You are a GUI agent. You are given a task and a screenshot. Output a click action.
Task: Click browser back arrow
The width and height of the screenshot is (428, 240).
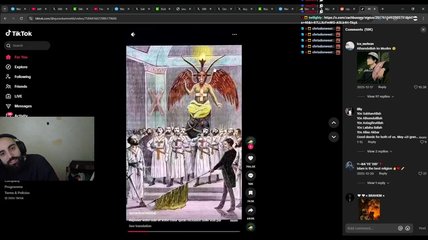[5, 18]
